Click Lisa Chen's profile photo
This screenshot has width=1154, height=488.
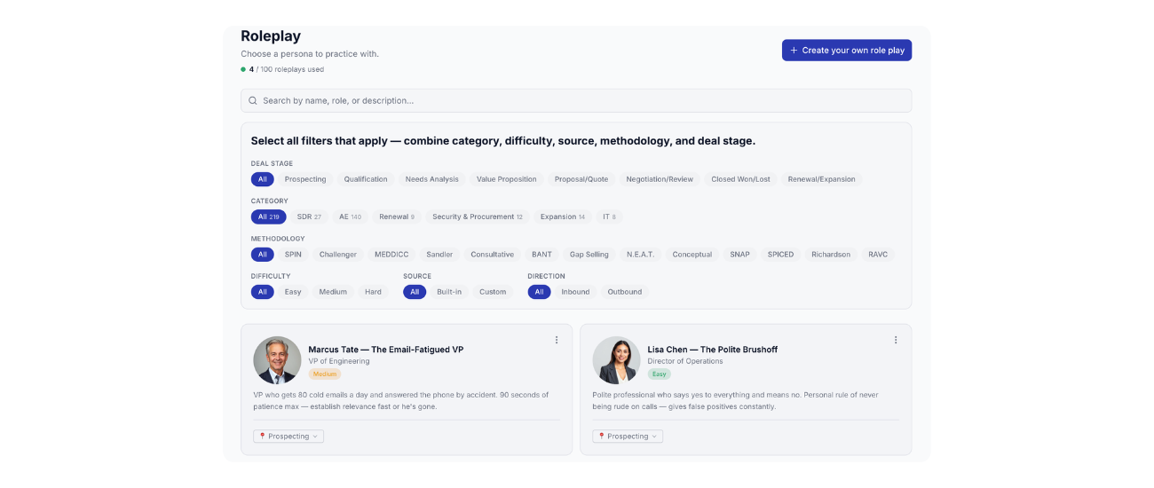[x=616, y=359]
